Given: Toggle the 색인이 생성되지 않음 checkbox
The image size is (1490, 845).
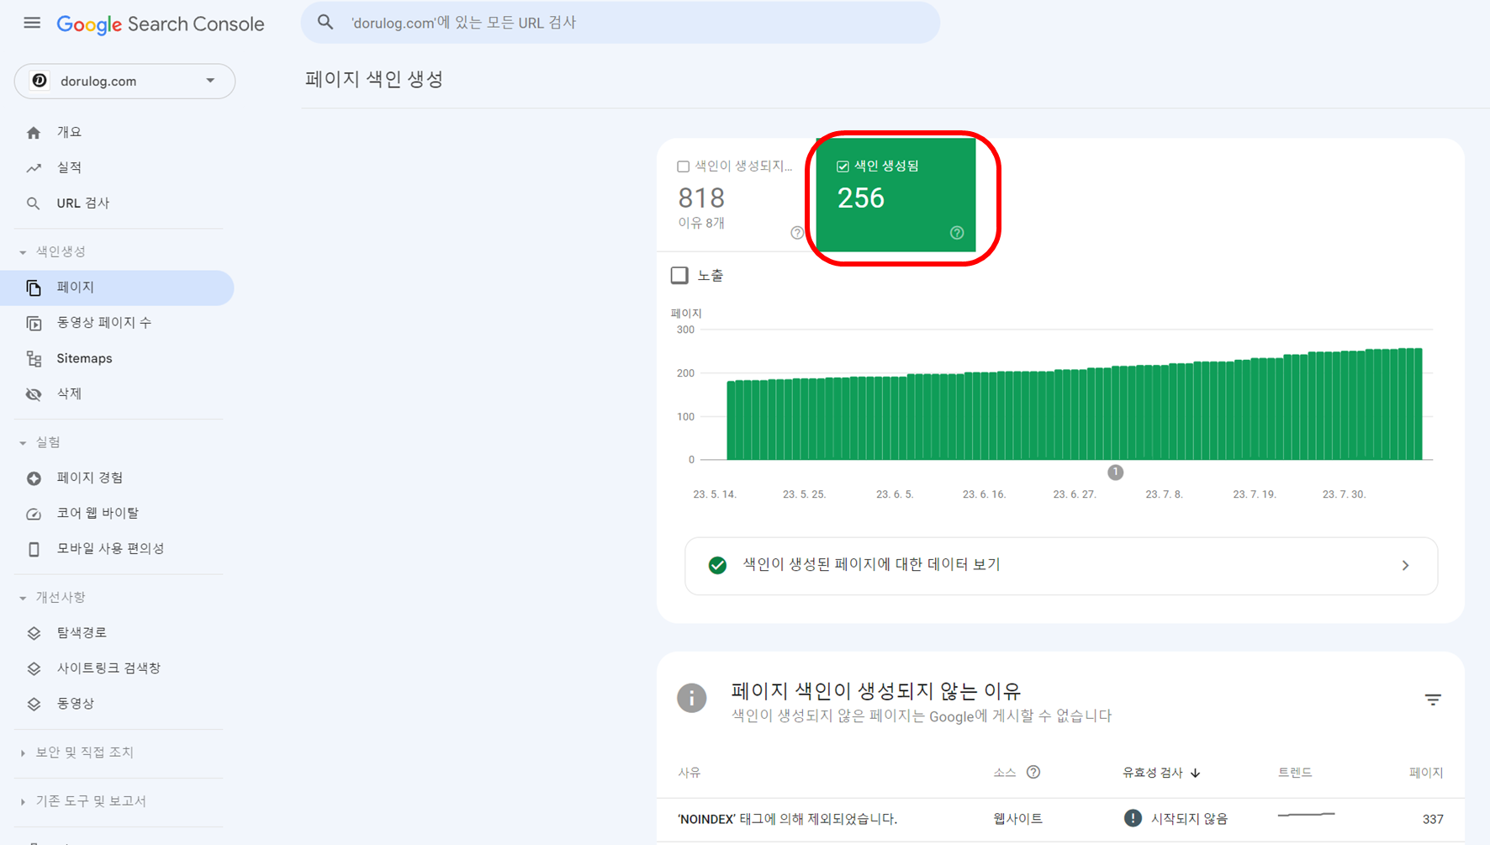Looking at the screenshot, I should coord(684,166).
